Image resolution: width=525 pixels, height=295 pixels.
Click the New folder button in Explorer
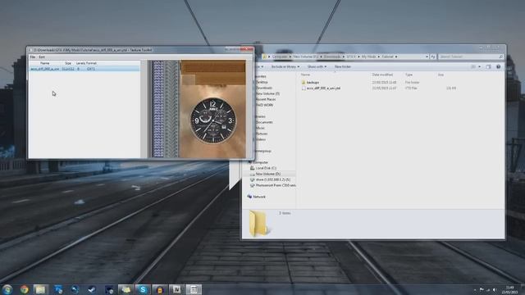(343, 67)
